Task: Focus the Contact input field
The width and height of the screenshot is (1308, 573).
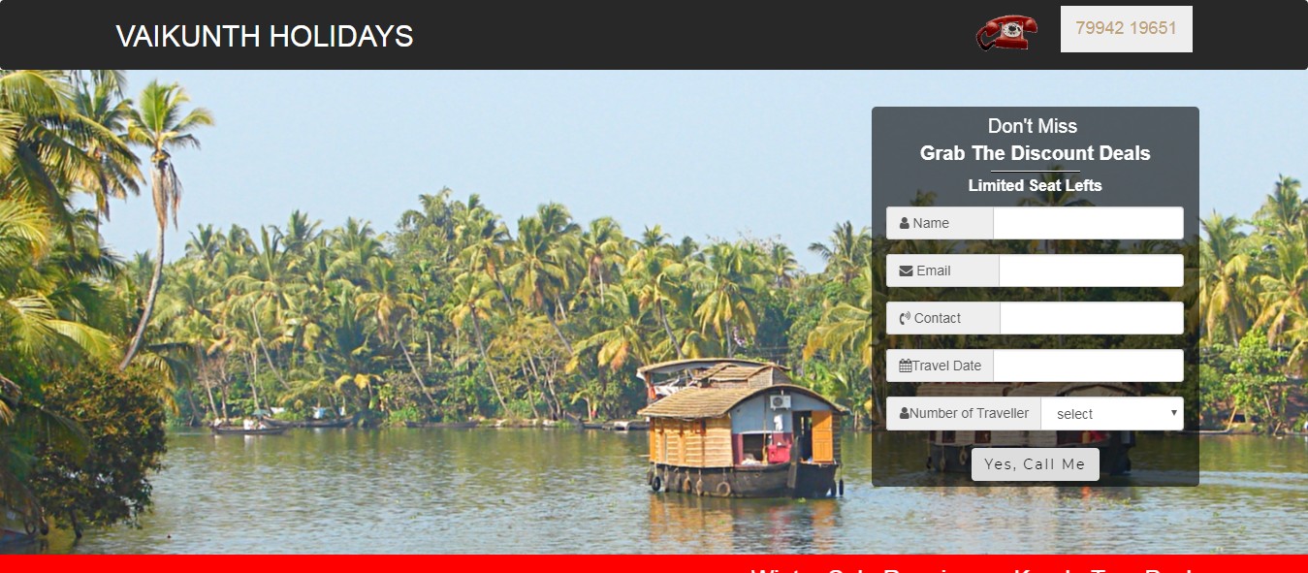Action: (x=1092, y=318)
